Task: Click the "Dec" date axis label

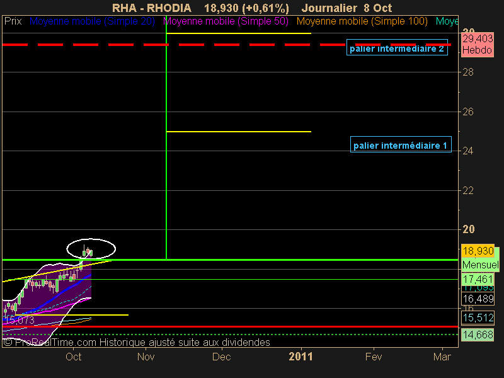Action: 222,357
